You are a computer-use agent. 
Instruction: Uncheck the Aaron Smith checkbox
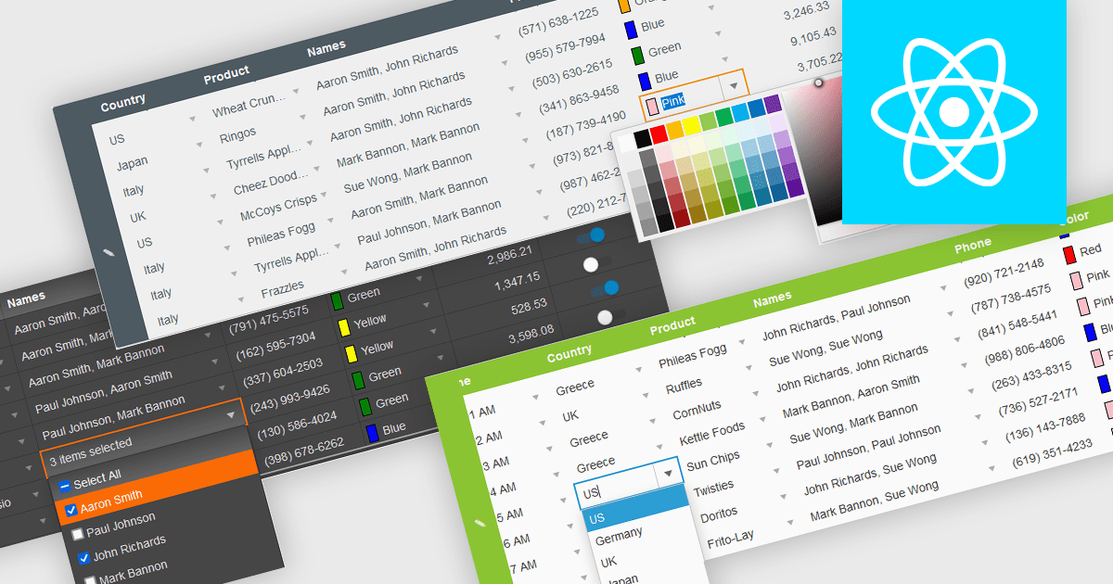(x=71, y=510)
